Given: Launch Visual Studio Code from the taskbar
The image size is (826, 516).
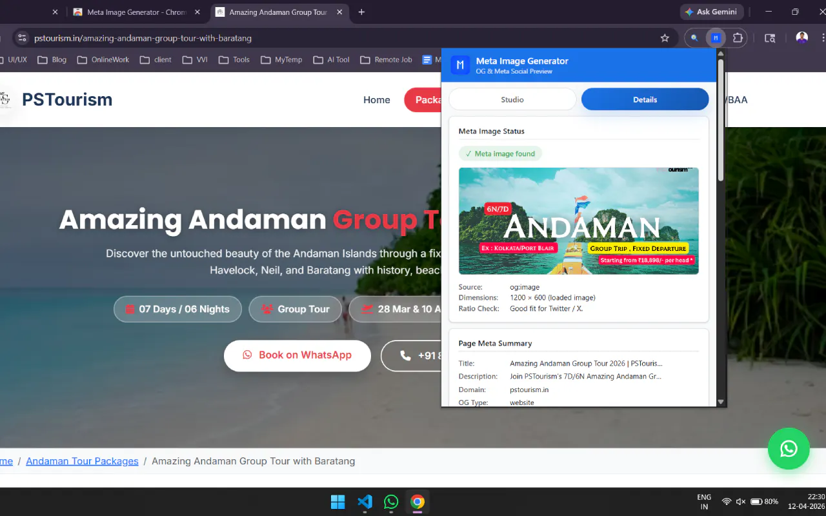Looking at the screenshot, I should [x=365, y=502].
